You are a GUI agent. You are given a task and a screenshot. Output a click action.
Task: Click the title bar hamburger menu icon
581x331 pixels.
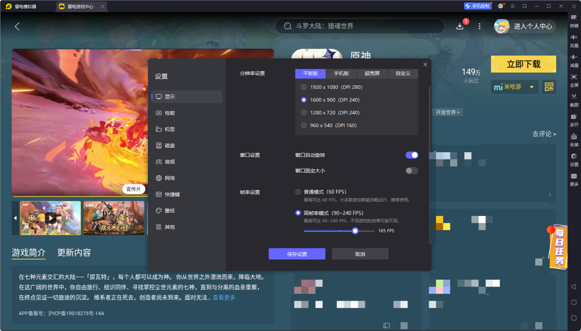(x=512, y=6)
